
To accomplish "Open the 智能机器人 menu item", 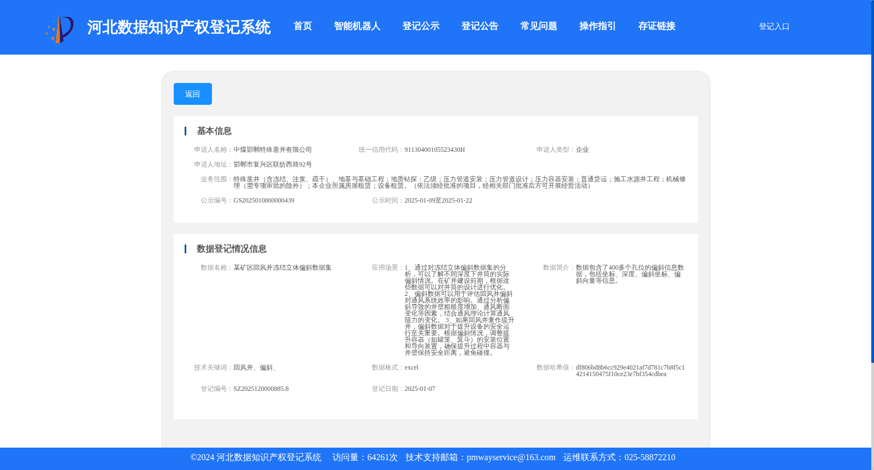I will coord(357,26).
